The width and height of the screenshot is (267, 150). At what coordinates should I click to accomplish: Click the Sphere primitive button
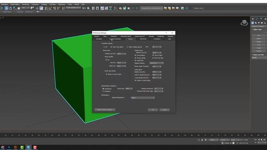pos(259,39)
